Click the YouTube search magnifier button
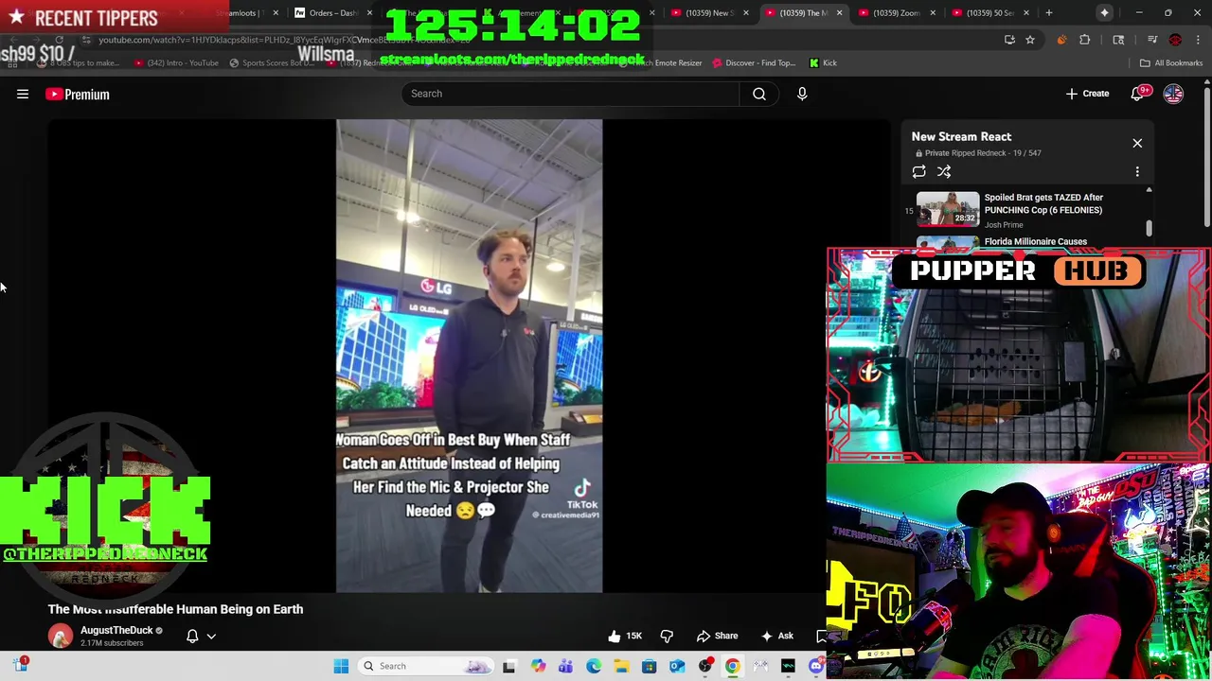Viewport: 1212px width, 681px height. tap(758, 94)
